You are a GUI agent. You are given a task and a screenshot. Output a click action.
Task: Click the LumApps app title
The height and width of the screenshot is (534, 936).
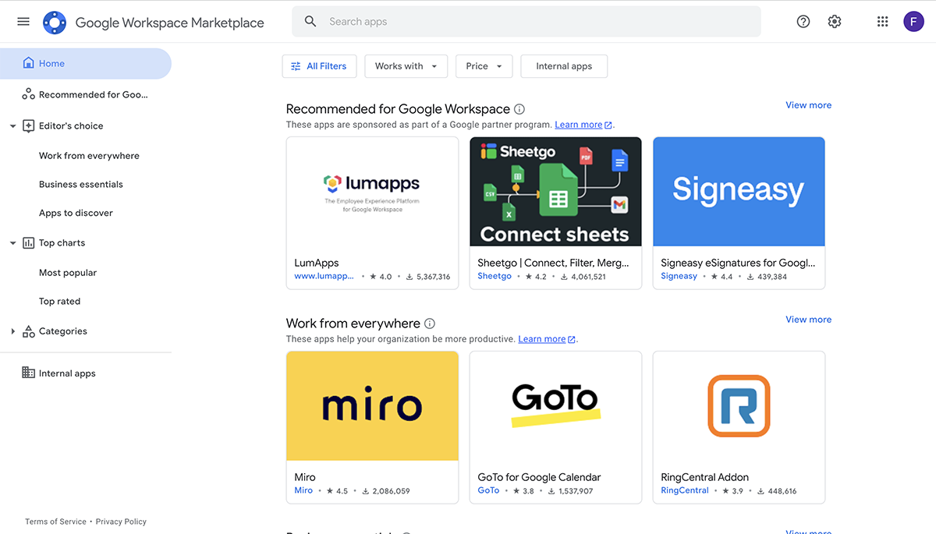tap(317, 263)
